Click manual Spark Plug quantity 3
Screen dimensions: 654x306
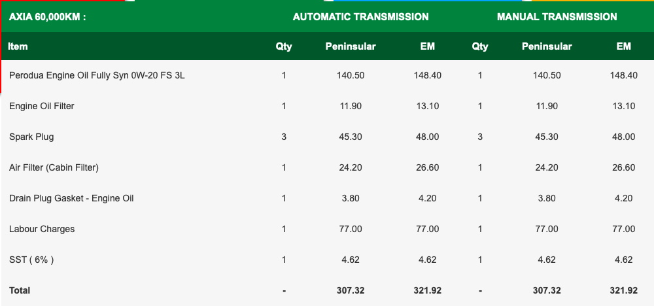480,137
